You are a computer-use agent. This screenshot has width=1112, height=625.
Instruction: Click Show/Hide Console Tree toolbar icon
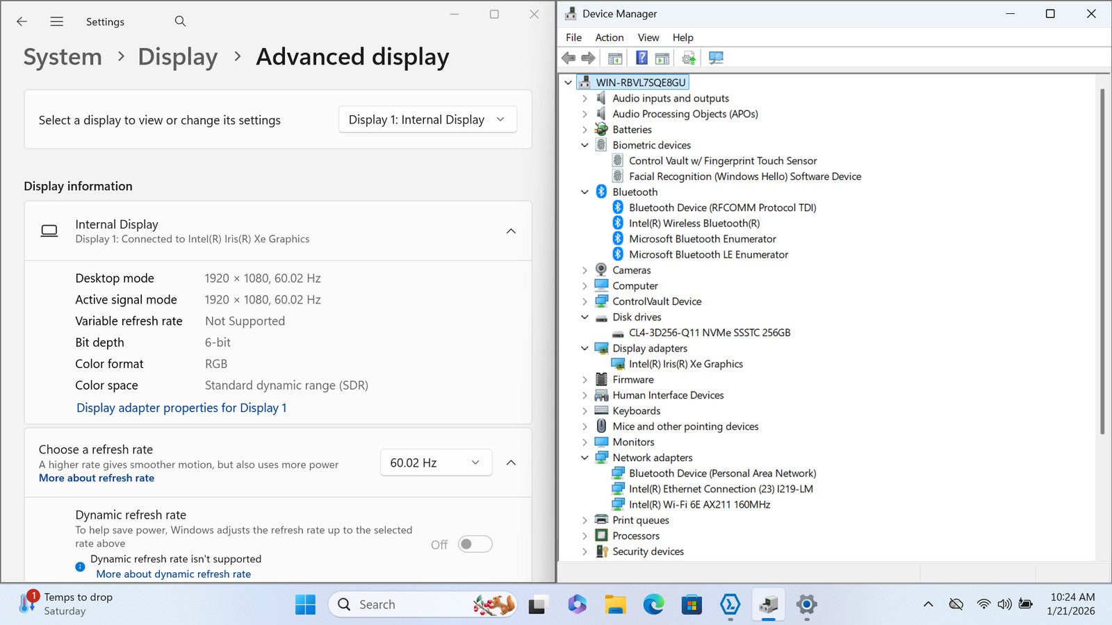(615, 58)
